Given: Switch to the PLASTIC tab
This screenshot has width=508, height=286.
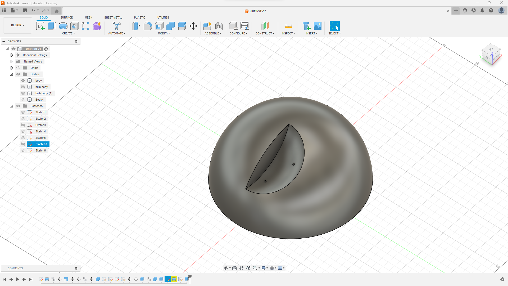Looking at the screenshot, I should coord(140,17).
